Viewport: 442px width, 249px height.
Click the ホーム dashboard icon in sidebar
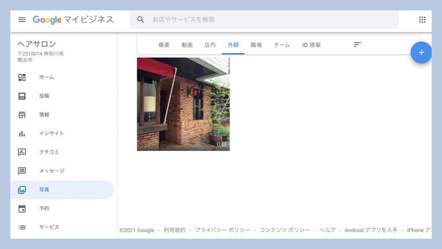pos(22,77)
